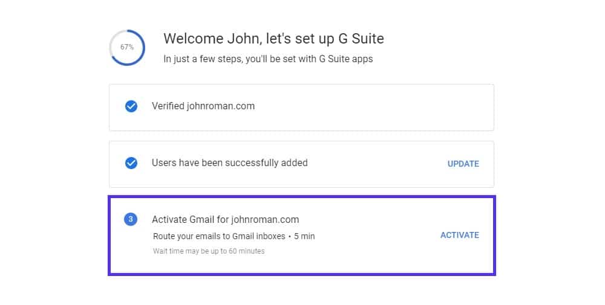This screenshot has width=605, height=305.
Task: Click the 67% circular progress indicator
Action: point(127,47)
